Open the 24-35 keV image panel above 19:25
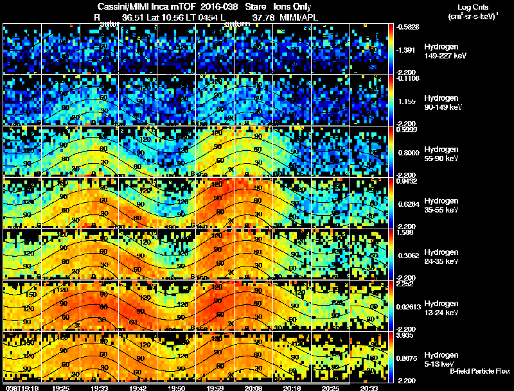This screenshot has width=514, height=391. 60,254
